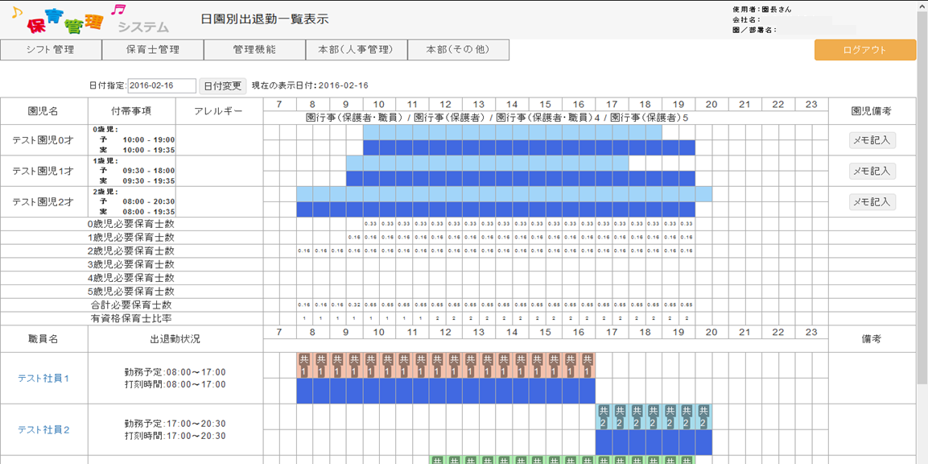Open the シフト管理 menu
The width and height of the screenshot is (928, 464).
(x=51, y=50)
